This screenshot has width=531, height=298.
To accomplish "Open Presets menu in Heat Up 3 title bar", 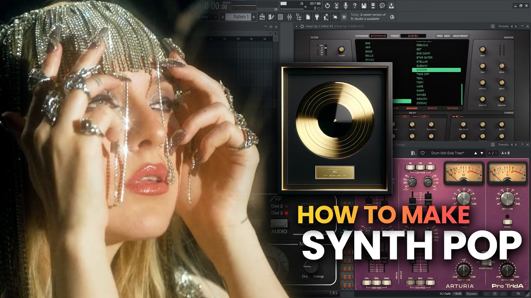I will click(503, 26).
